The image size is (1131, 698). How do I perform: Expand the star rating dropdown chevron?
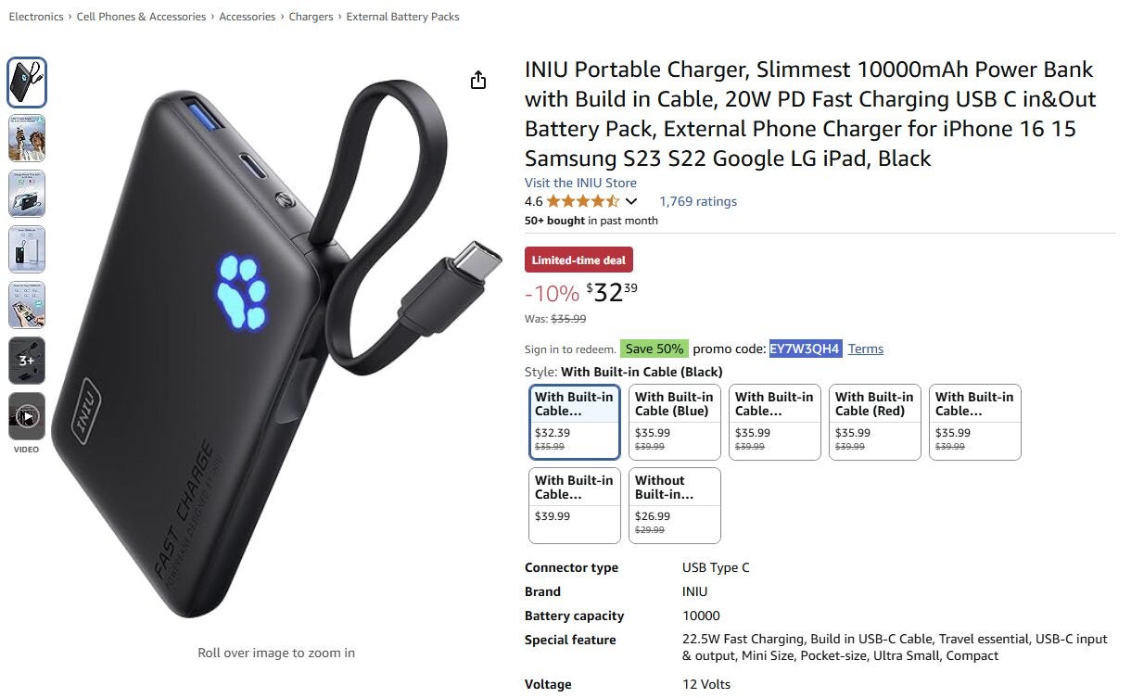coord(631,201)
